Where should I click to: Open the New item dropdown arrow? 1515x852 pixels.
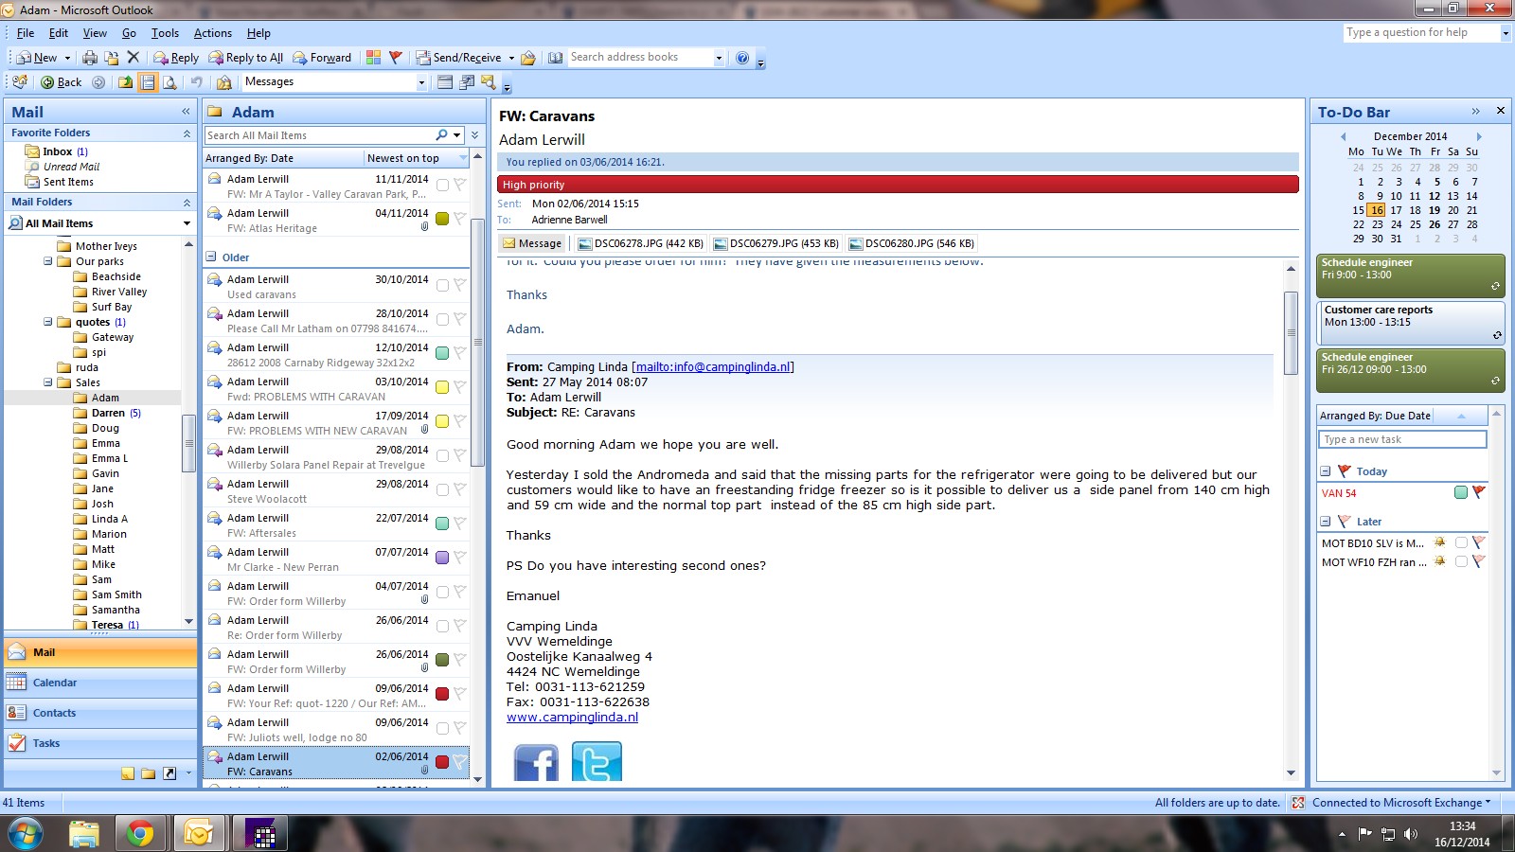click(67, 58)
